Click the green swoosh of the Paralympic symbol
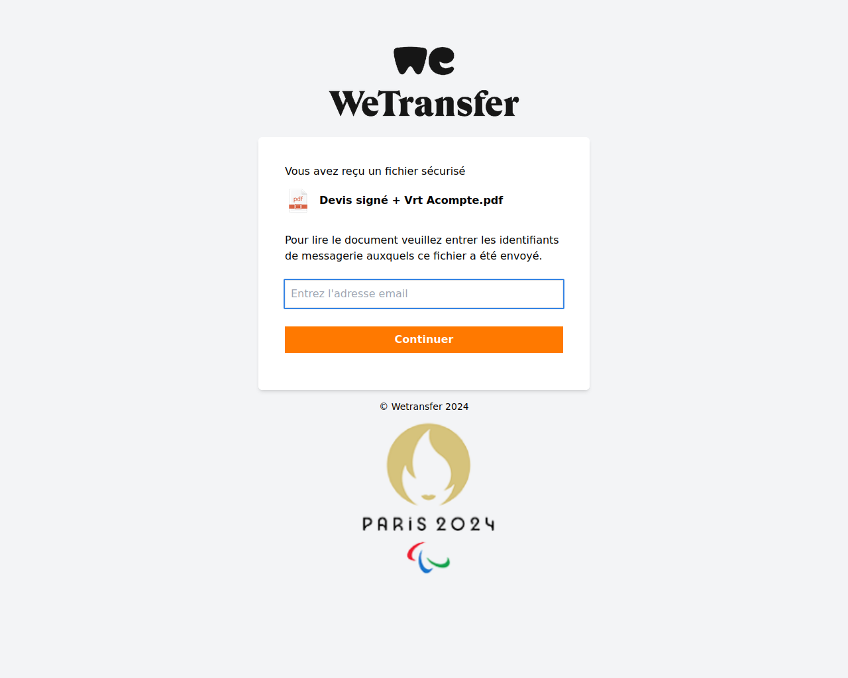The image size is (848, 678). pos(439,563)
